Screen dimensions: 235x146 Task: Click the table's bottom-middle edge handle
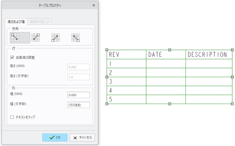pos(170,104)
